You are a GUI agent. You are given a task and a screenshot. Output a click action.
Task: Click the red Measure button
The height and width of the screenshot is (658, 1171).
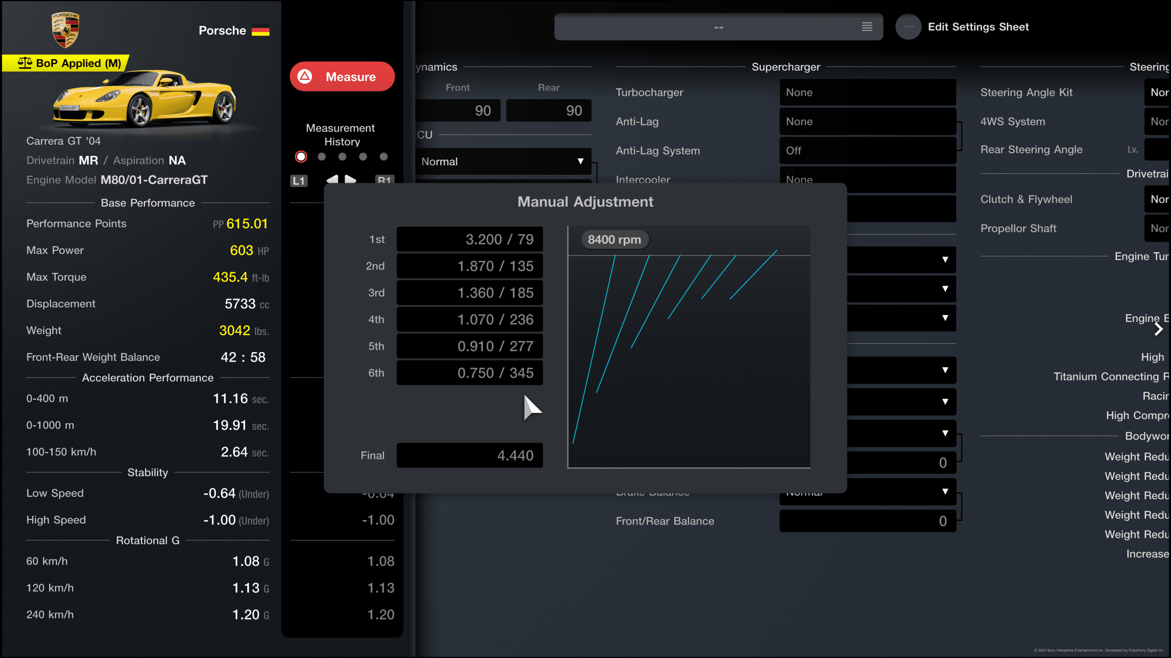click(342, 76)
